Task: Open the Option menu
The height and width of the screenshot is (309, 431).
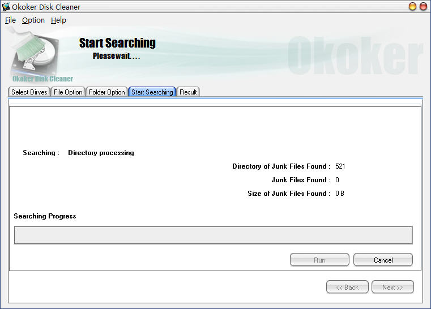Action: tap(33, 20)
